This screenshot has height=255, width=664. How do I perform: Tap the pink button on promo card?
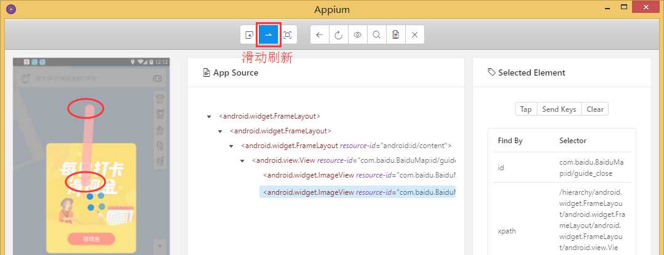click(91, 239)
